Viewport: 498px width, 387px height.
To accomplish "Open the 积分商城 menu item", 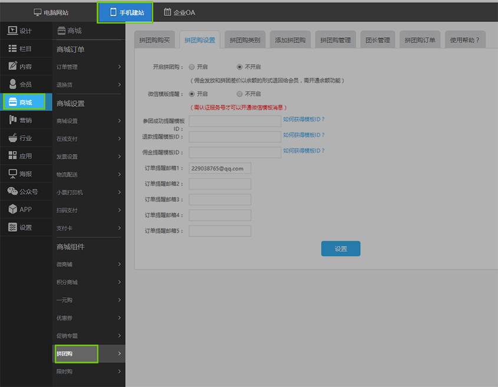I will 88,282.
